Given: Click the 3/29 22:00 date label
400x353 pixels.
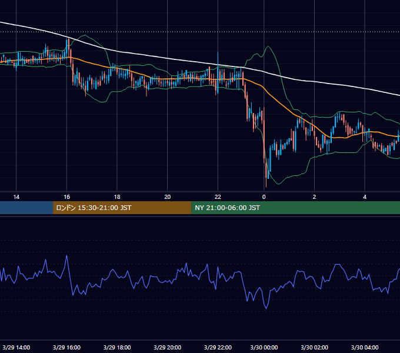Looking at the screenshot, I should (x=218, y=347).
